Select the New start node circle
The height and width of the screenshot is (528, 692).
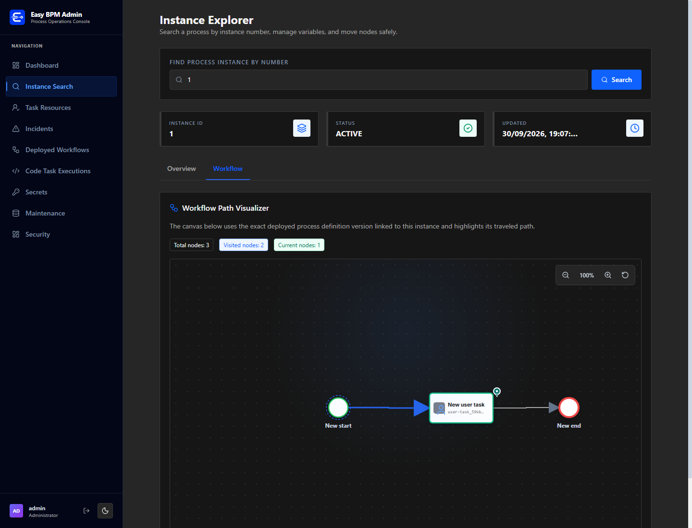click(x=338, y=408)
